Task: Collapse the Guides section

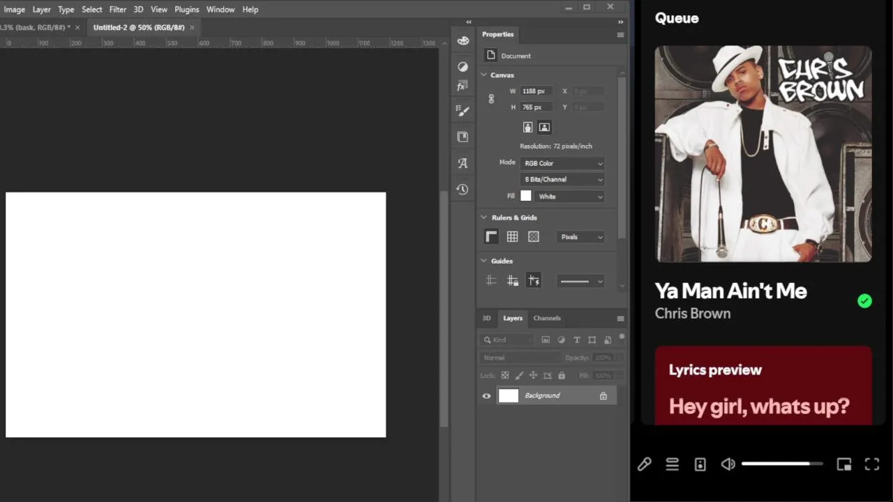Action: pyautogui.click(x=483, y=261)
